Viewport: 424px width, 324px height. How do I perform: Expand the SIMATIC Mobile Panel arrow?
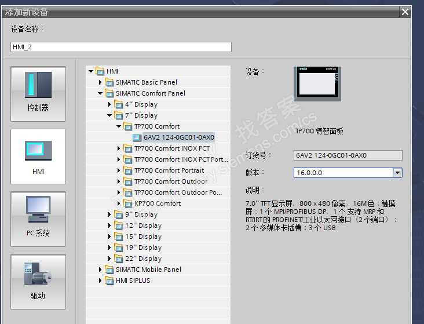tap(100, 270)
